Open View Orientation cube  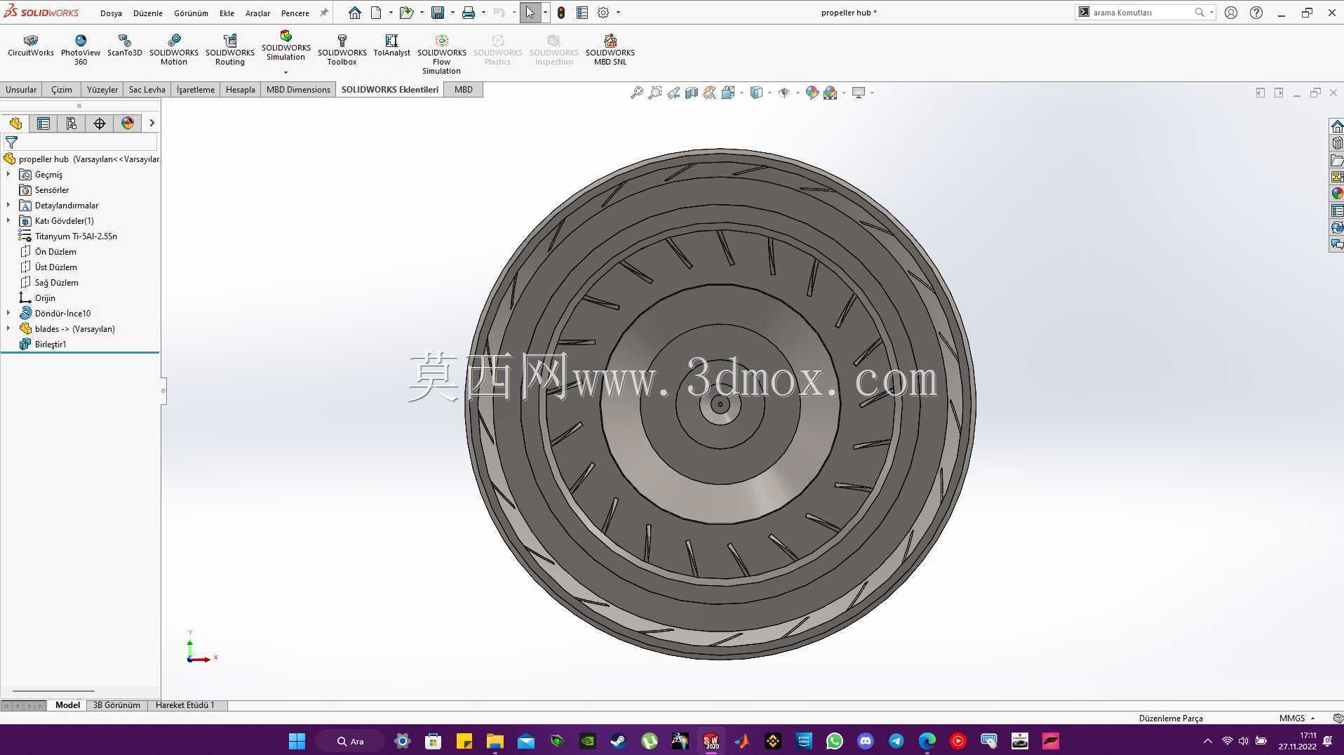coord(728,93)
